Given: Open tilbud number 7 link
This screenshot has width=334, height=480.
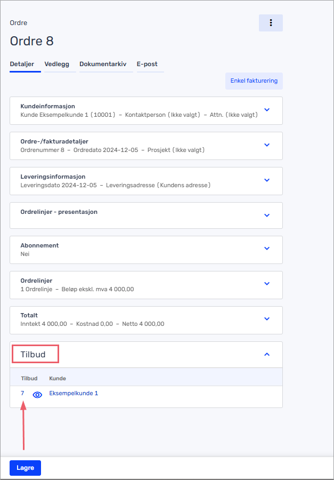Looking at the screenshot, I should (x=22, y=394).
